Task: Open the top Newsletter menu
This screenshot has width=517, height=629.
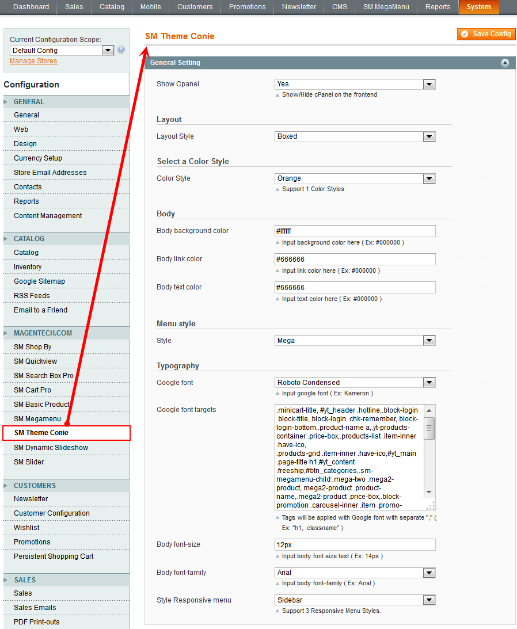Action: click(299, 7)
